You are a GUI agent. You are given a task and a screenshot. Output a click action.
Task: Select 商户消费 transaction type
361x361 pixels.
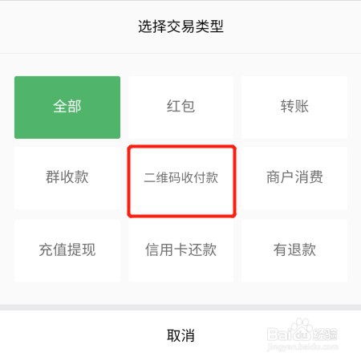click(294, 178)
